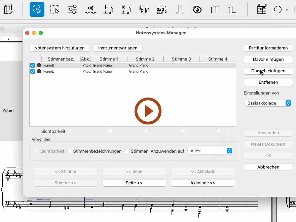
Task: Choose the delete note tool
Action: point(126,9)
